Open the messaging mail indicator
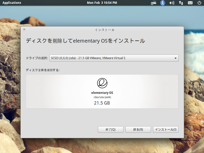 [190, 3]
